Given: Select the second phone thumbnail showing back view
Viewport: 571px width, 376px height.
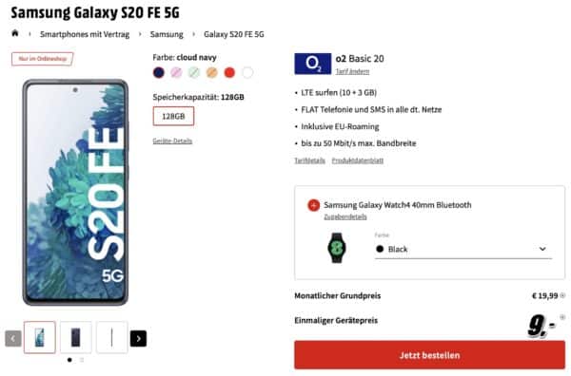Looking at the screenshot, I should (x=76, y=337).
